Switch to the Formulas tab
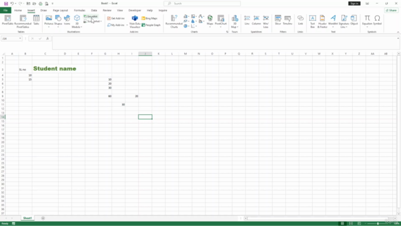 (x=80, y=11)
